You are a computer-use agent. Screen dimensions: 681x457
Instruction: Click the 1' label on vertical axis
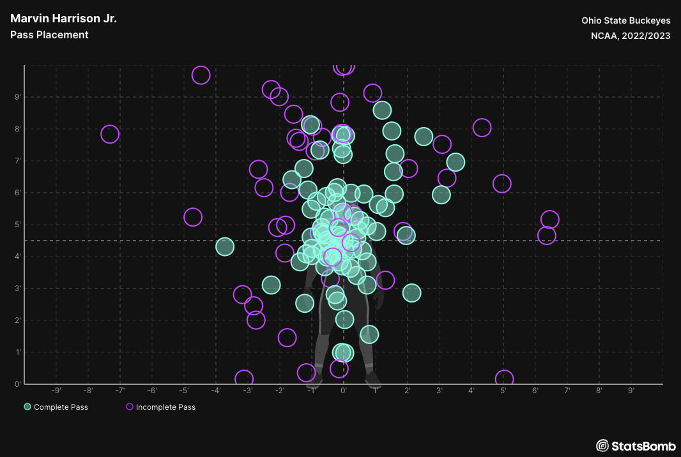[18, 352]
